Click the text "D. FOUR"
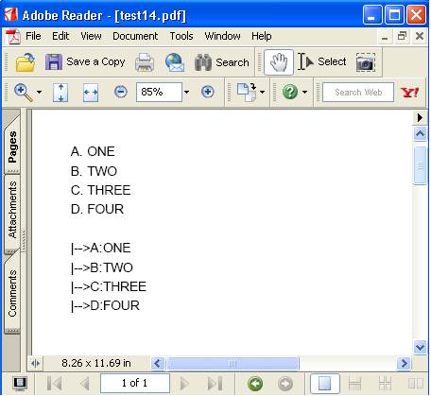 tap(97, 209)
